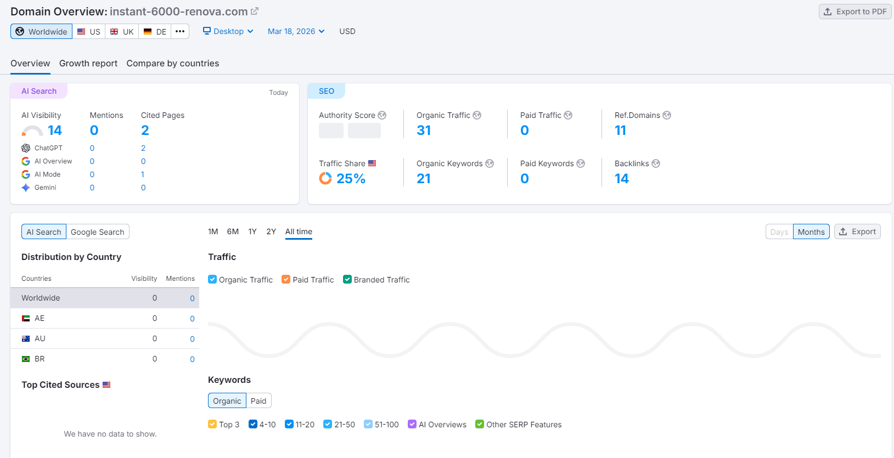Screen dimensions: 894x458
Task: Click the Organic Traffic info icon
Action: (477, 115)
